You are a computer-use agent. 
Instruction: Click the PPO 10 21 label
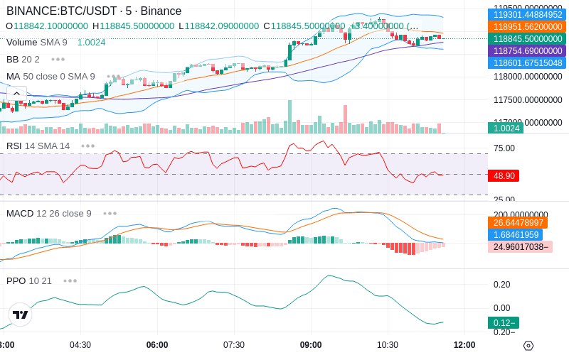point(29,280)
